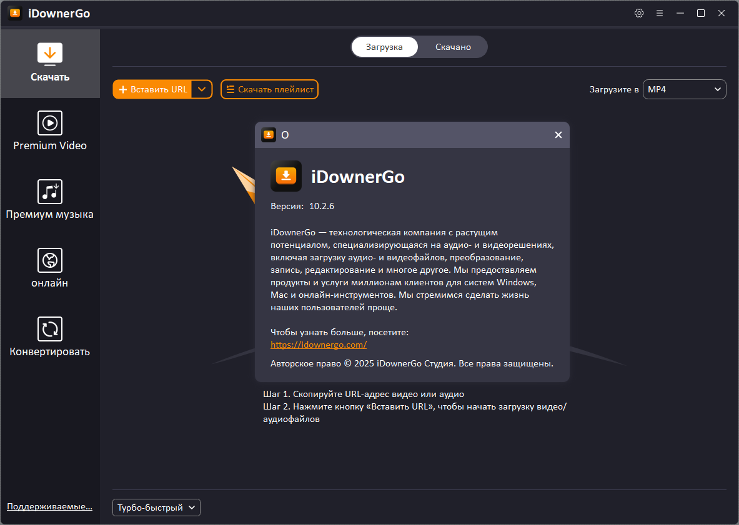This screenshot has height=525, width=739.
Task: Switch to the Загрузка tab
Action: point(384,47)
